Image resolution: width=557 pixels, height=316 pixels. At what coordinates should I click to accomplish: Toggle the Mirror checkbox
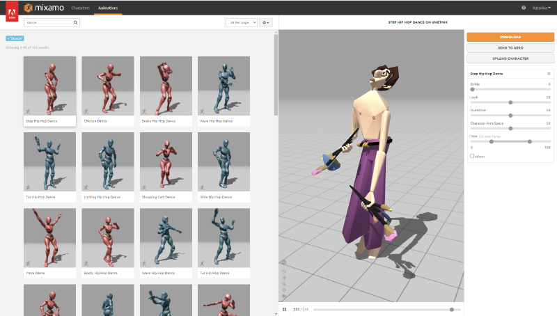472,156
